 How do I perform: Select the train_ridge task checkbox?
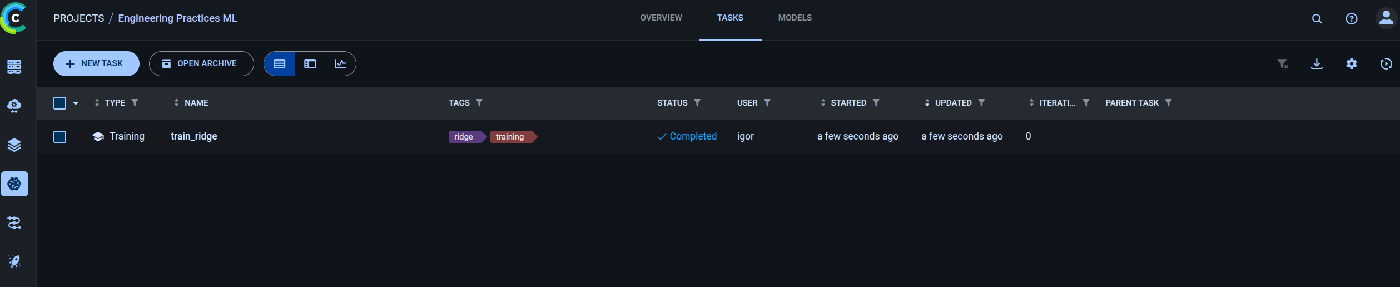(60, 137)
